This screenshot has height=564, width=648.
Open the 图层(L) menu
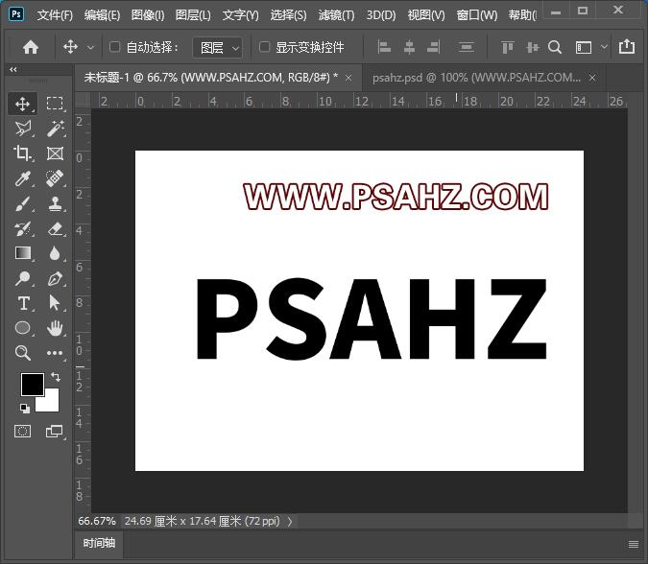(x=193, y=15)
